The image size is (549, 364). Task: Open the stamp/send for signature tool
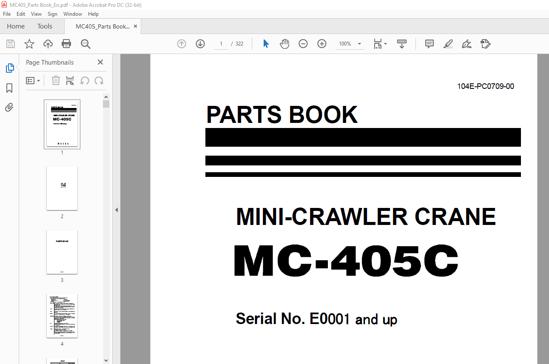pyautogui.click(x=485, y=44)
